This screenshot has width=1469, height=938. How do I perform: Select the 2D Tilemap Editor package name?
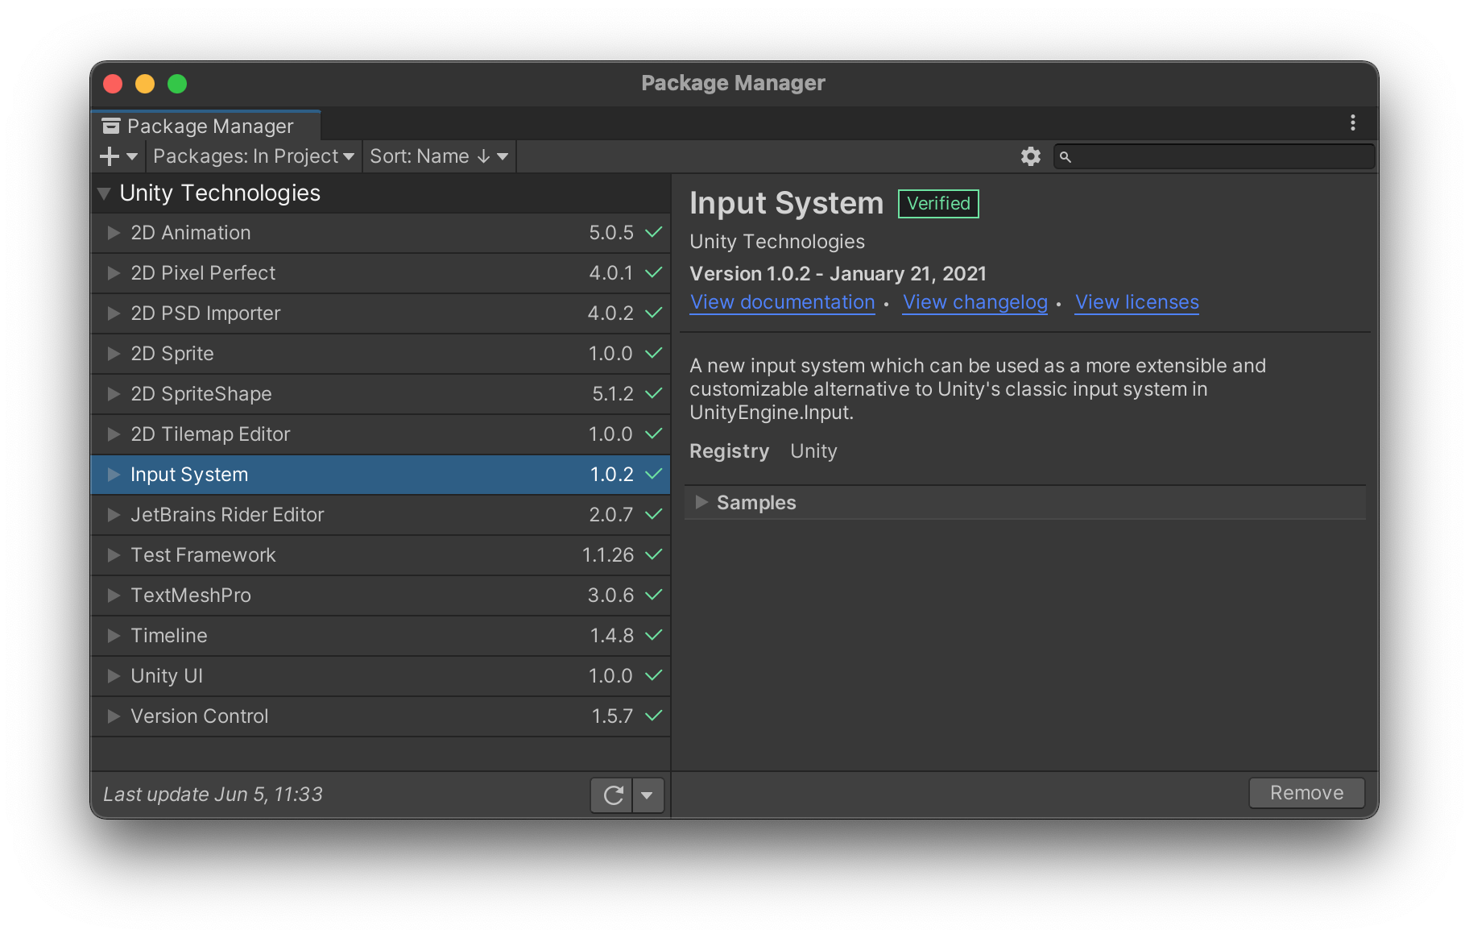(210, 434)
